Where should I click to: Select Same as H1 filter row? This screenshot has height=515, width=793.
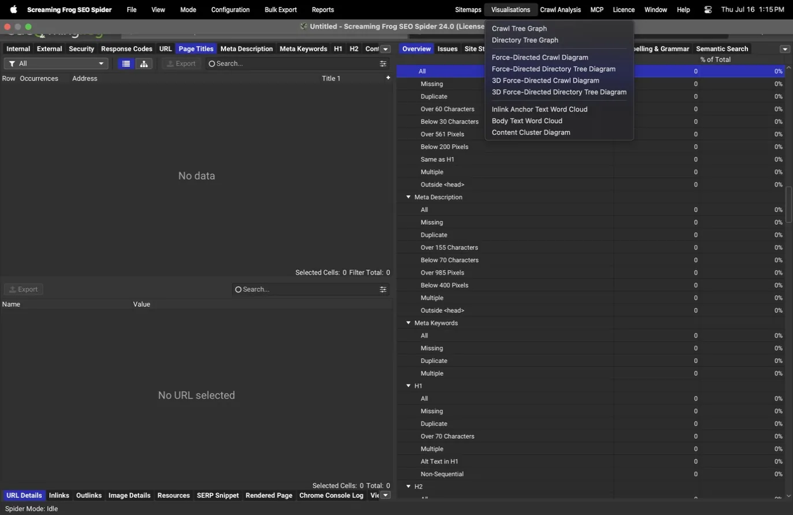591,159
